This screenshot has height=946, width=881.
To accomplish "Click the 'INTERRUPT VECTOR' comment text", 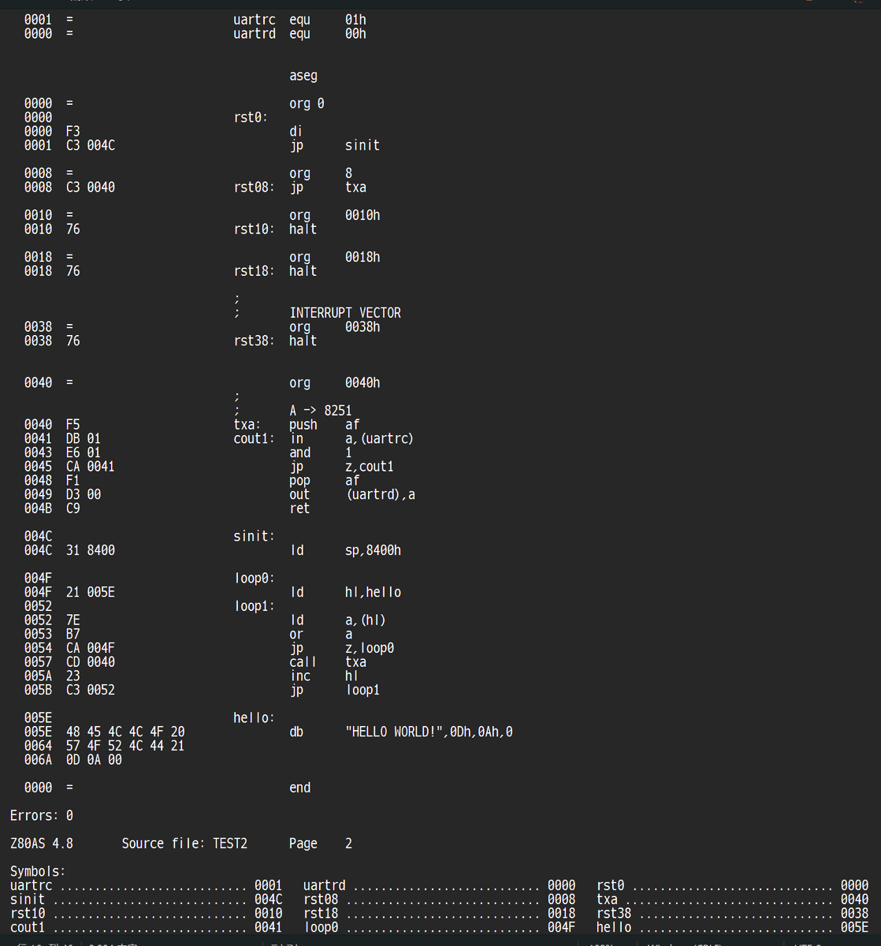I will [345, 313].
